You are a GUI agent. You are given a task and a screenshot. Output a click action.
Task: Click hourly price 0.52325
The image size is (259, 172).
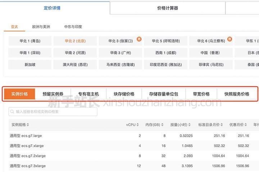click(186, 136)
